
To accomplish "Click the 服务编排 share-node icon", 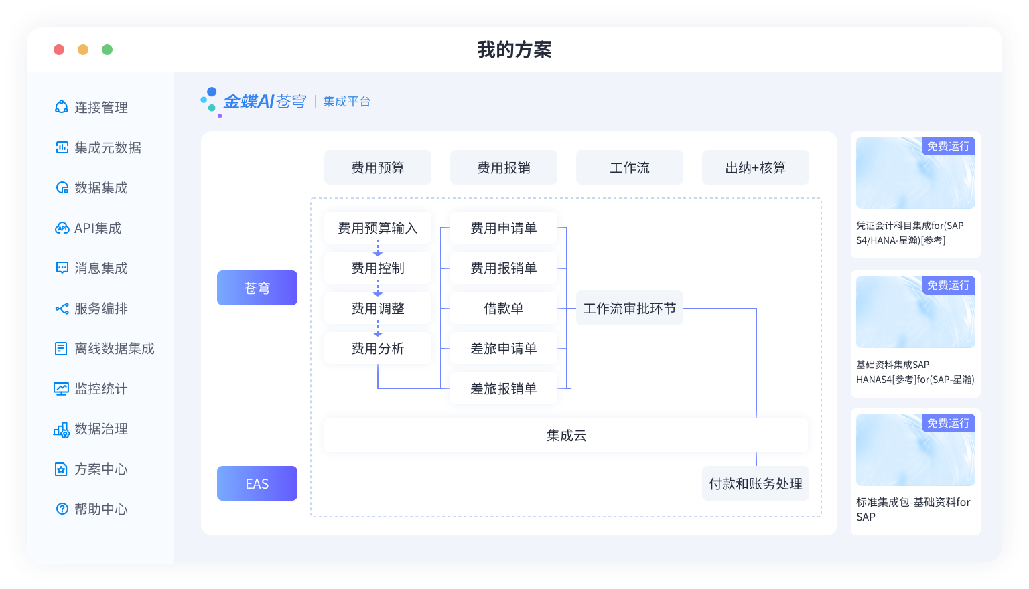I will click(x=62, y=308).
